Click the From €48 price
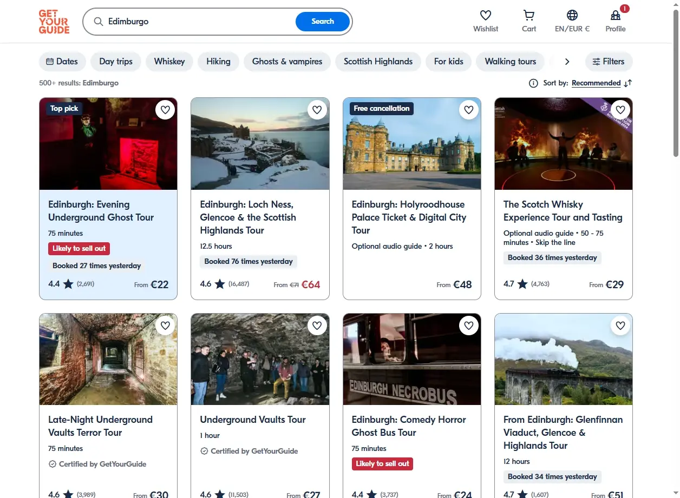680x498 pixels. click(x=454, y=284)
